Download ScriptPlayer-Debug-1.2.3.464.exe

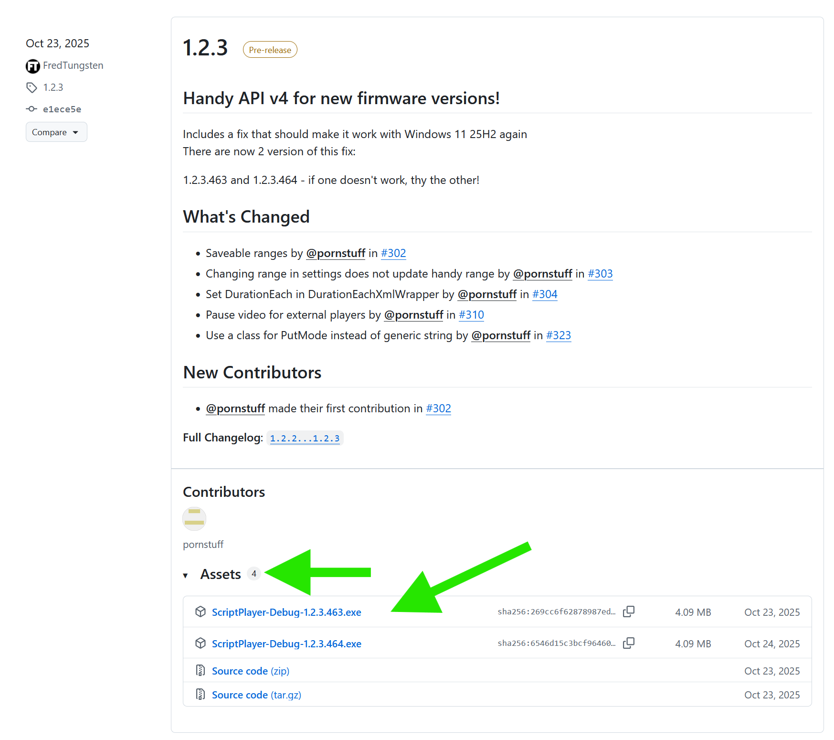coord(286,643)
